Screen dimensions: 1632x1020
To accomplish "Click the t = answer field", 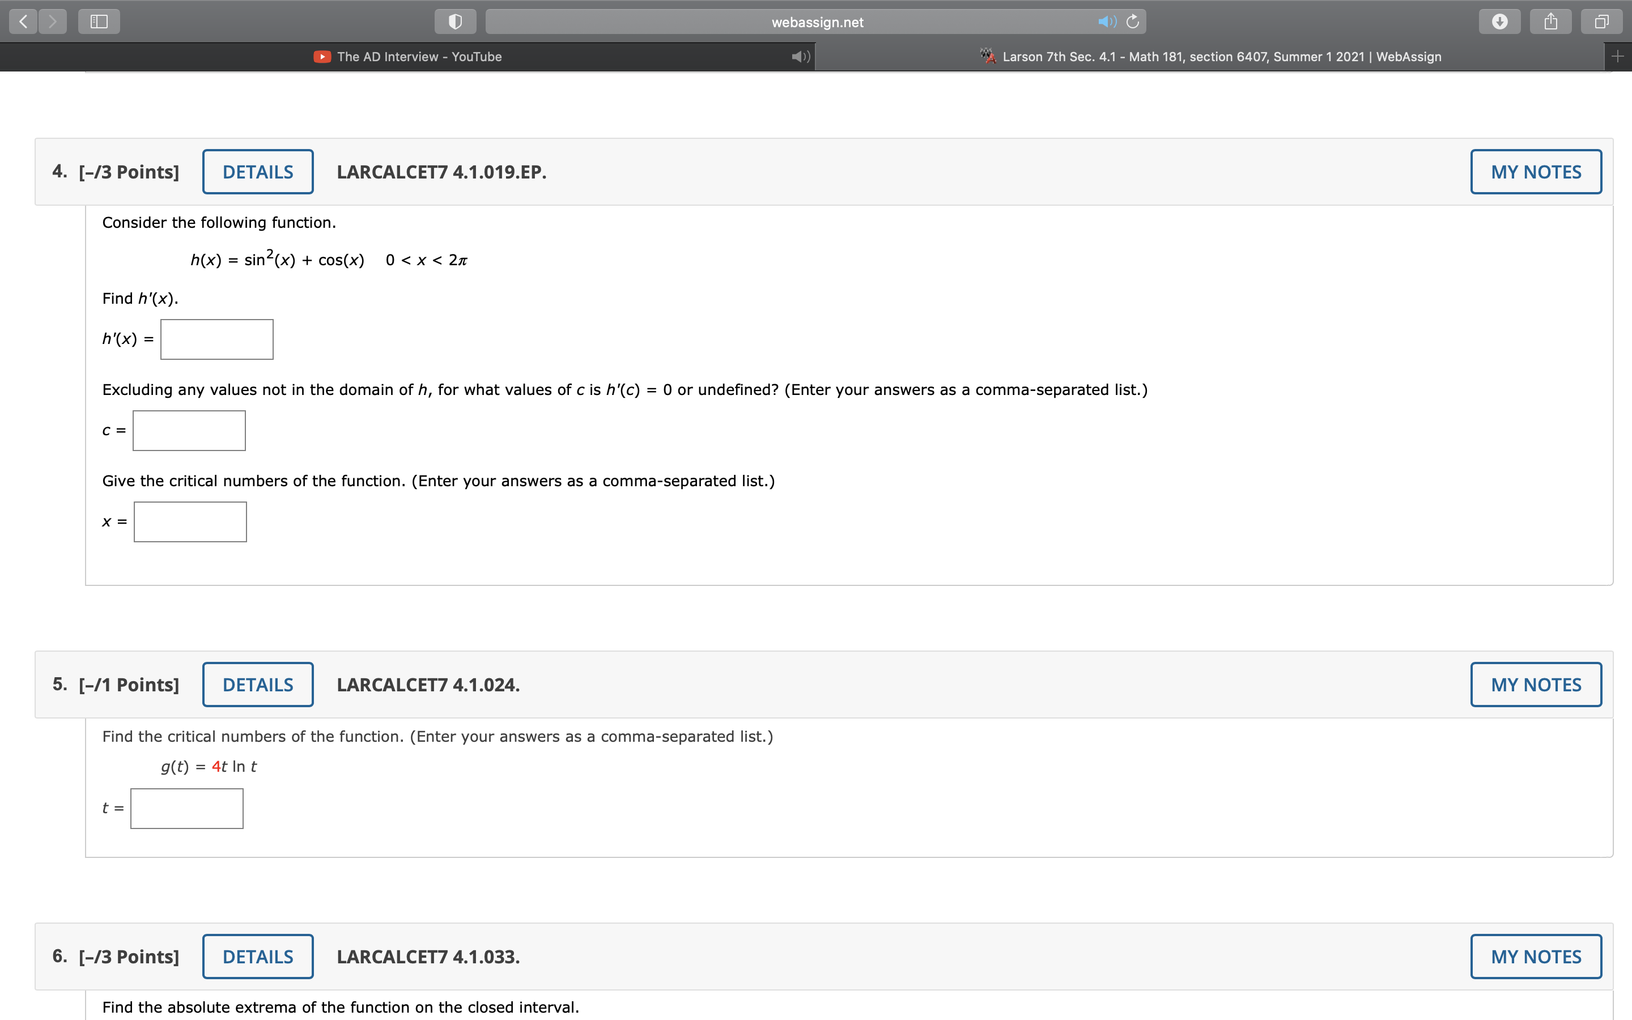I will (187, 808).
